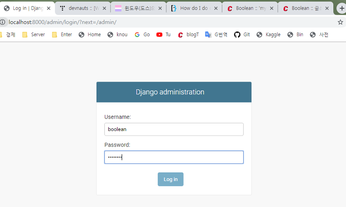Close the Log in Django tab
The height and width of the screenshot is (207, 346).
click(x=49, y=8)
